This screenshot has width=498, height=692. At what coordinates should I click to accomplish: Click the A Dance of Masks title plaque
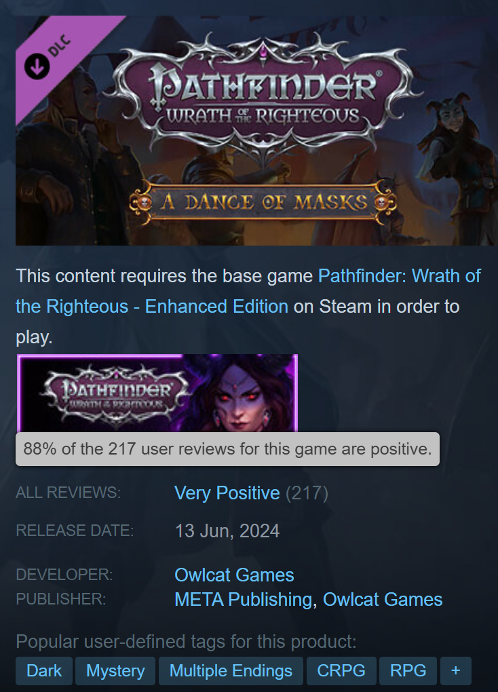point(263,203)
